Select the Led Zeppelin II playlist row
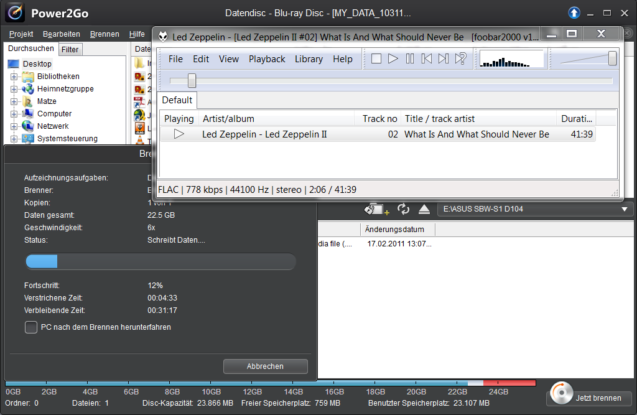Viewport: 637px width, 415px height. click(x=378, y=134)
